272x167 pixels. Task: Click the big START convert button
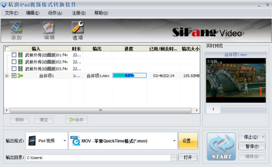click(221, 147)
